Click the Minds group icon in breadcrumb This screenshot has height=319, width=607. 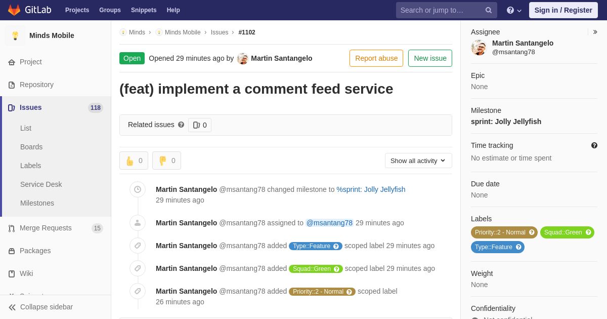coord(123,32)
